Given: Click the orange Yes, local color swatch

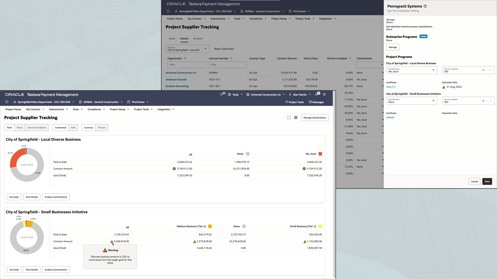Looking at the screenshot, I should 320,154.
